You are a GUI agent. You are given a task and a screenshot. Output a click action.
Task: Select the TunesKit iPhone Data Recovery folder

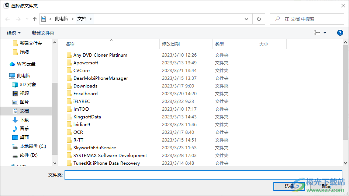pos(107,163)
